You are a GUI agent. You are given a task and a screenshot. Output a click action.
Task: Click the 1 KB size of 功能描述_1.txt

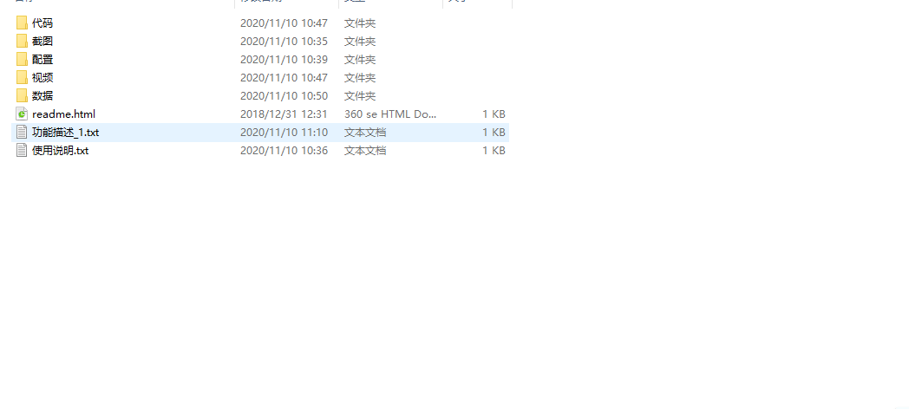click(494, 132)
